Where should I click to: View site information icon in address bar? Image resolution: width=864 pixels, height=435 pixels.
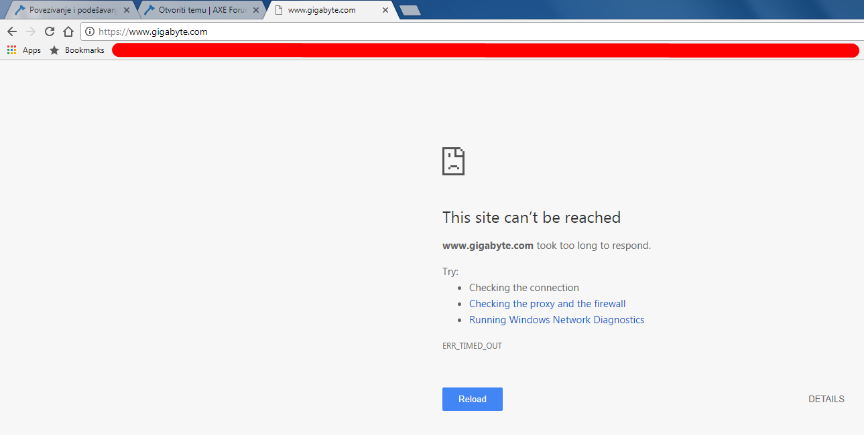[x=90, y=31]
